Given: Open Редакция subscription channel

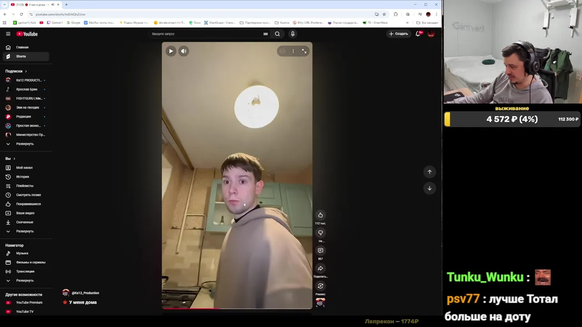Looking at the screenshot, I should [x=25, y=117].
